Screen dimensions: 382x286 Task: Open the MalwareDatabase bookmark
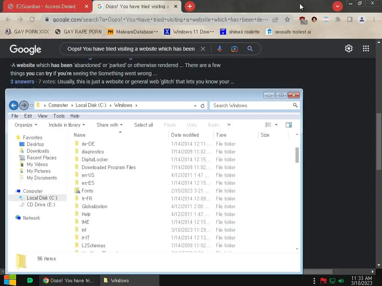[133, 32]
